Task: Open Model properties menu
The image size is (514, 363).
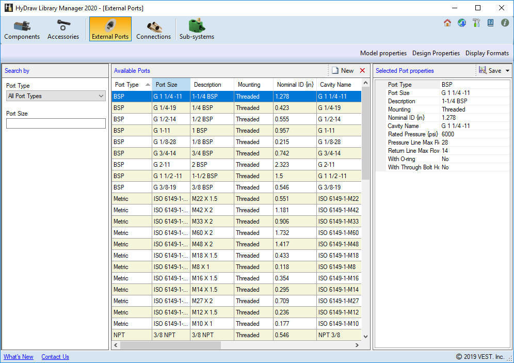Action: coord(383,53)
